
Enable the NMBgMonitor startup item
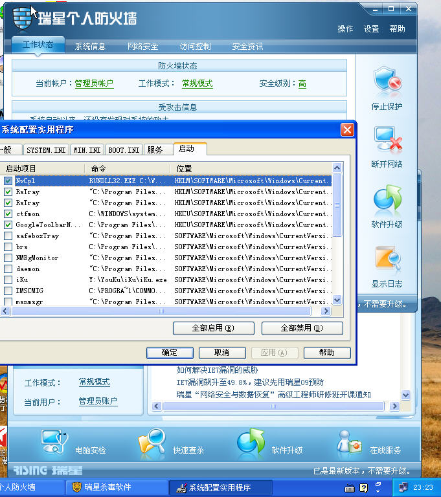(8, 258)
